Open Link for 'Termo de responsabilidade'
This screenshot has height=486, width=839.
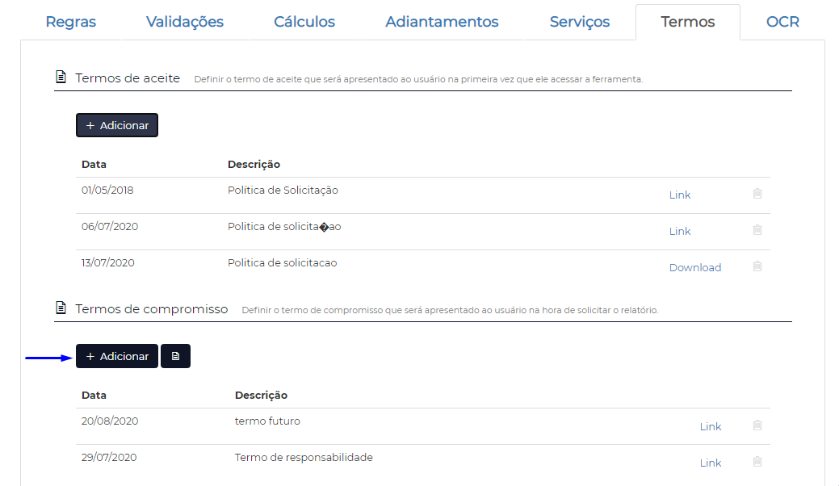[x=711, y=463]
